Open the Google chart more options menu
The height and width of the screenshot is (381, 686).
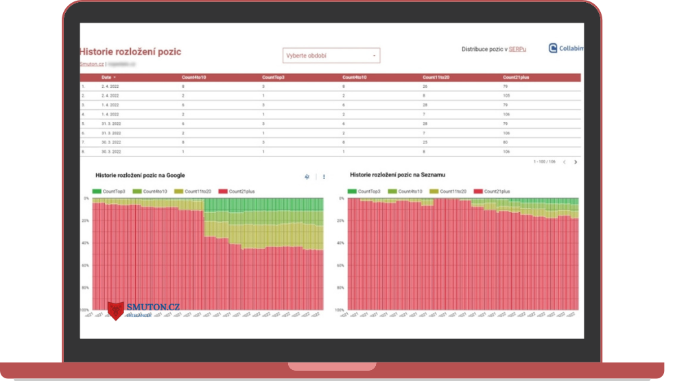click(324, 177)
